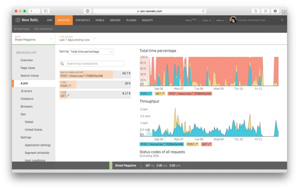The image size is (299, 190).
Task: Select the POST /* 20% transaction row
Action: coord(95,84)
